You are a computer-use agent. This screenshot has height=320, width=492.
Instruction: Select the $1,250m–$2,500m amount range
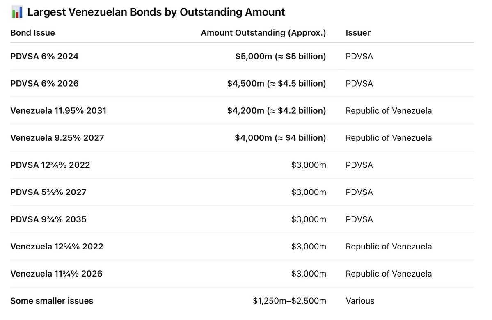[289, 301]
